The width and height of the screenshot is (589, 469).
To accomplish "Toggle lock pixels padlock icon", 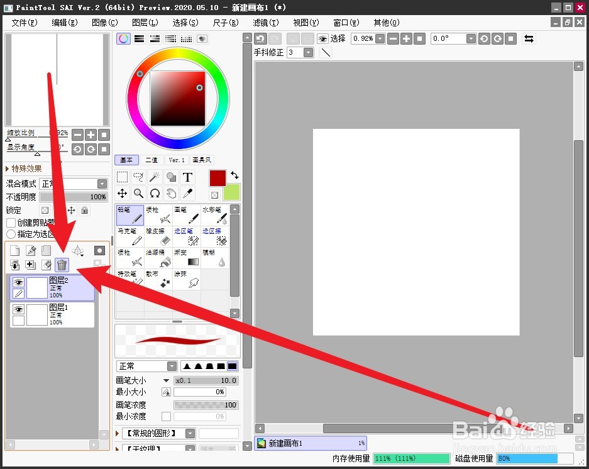I will click(85, 210).
